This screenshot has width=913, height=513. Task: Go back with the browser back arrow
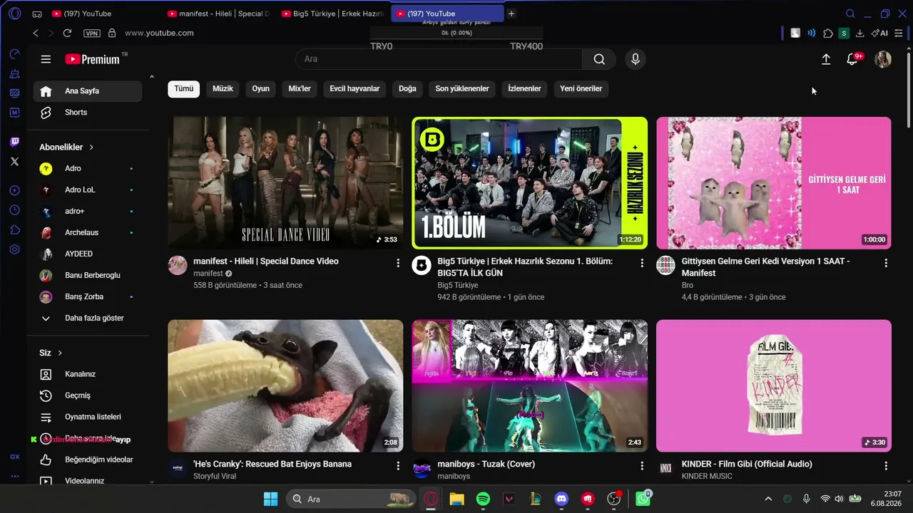(36, 33)
